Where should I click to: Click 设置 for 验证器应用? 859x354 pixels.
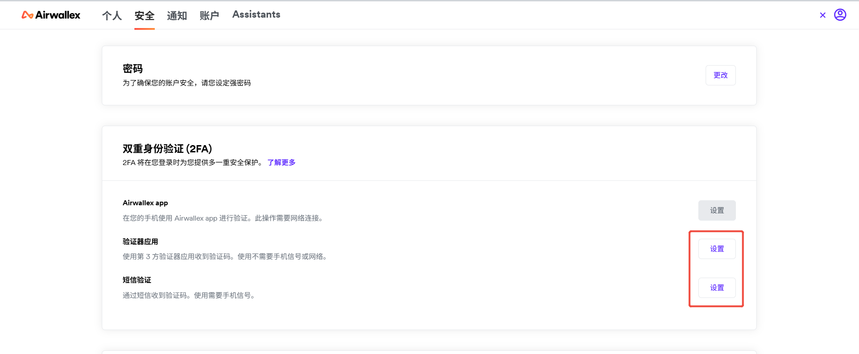coord(716,249)
